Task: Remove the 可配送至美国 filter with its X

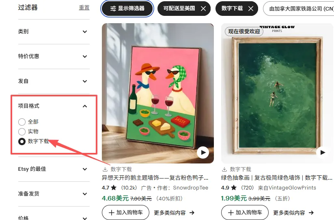Action: click(x=203, y=9)
